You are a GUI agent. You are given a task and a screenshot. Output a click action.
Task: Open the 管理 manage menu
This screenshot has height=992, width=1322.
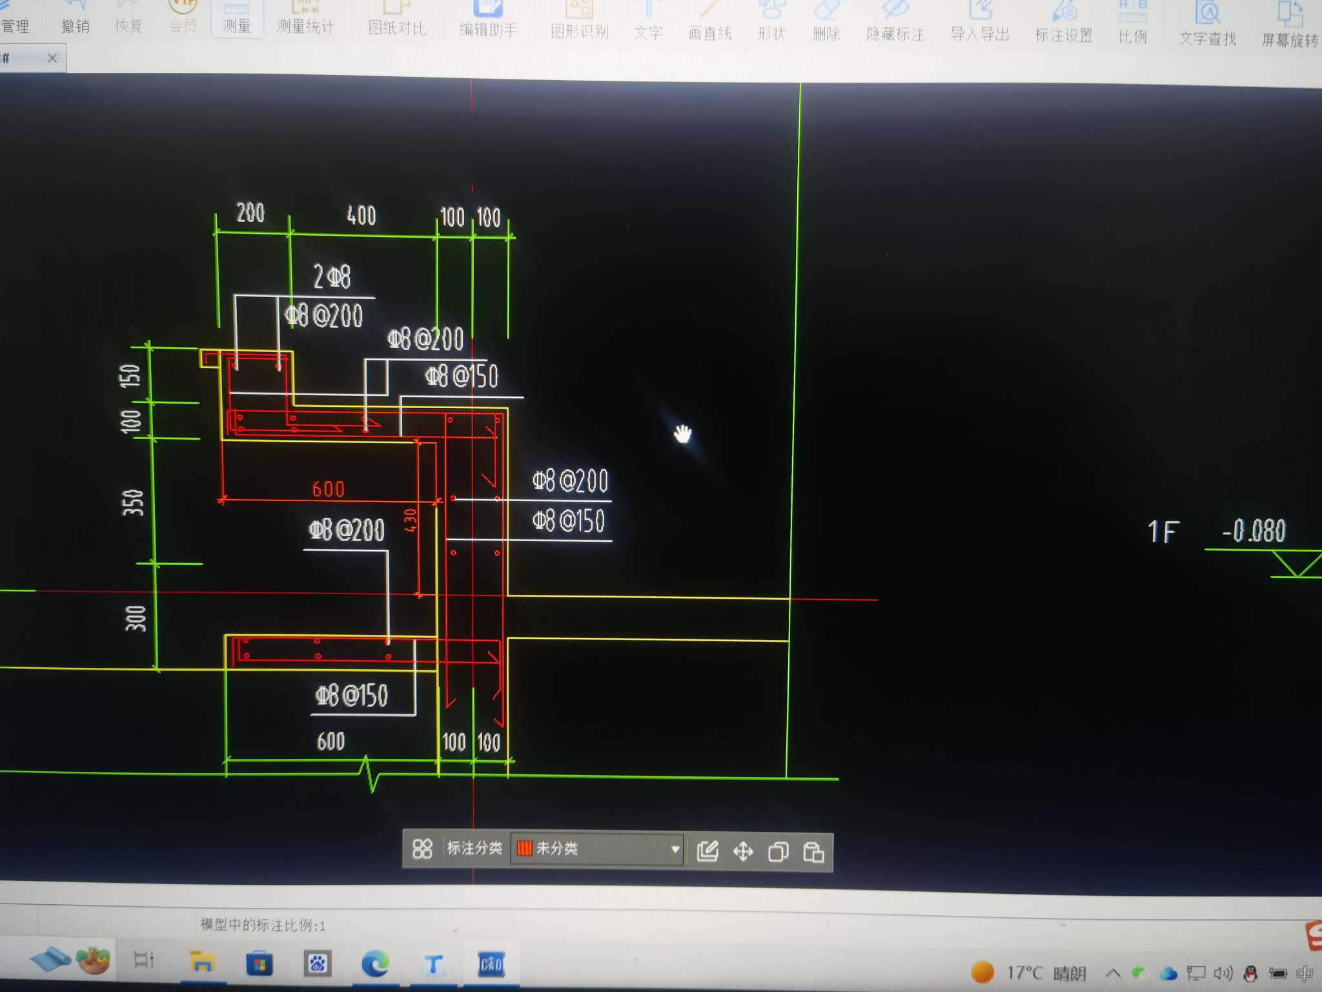pos(14,18)
